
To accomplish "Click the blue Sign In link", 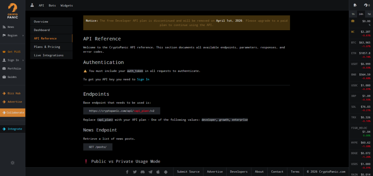I will point(143,79).
